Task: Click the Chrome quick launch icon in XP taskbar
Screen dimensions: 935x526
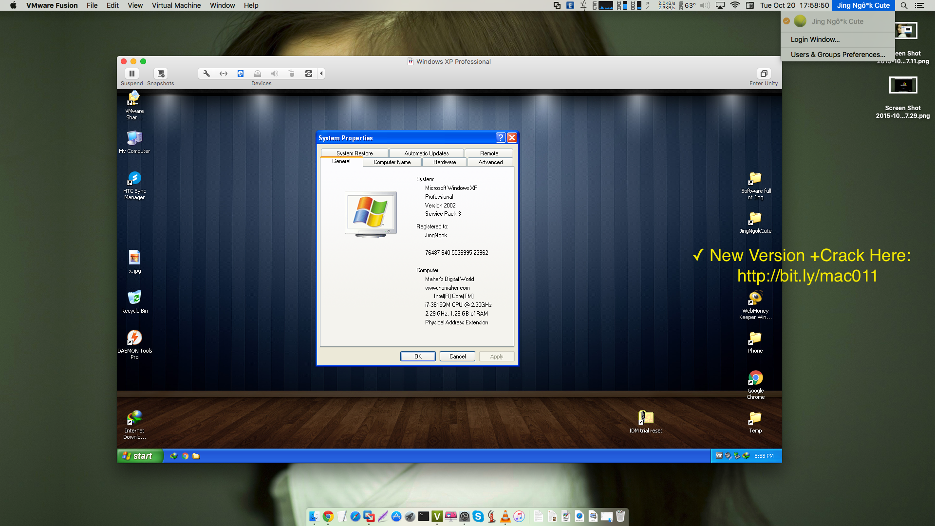Action: coord(185,456)
